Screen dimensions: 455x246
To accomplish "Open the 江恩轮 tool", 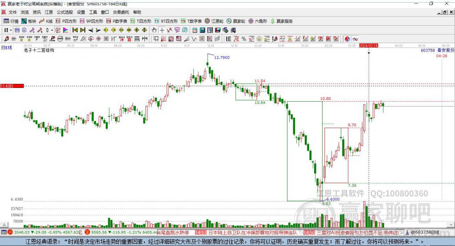I will (x=214, y=21).
